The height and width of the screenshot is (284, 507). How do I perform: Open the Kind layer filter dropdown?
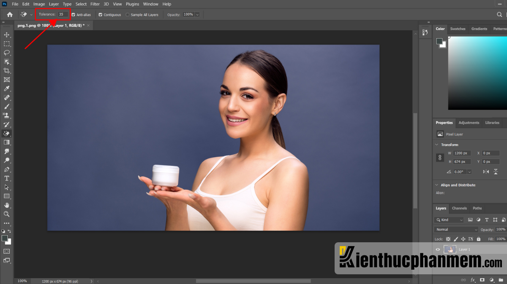pos(449,220)
